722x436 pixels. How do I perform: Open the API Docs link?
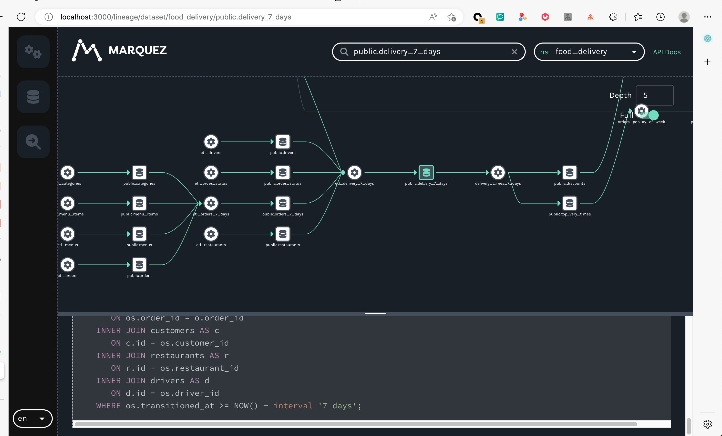[x=667, y=52]
